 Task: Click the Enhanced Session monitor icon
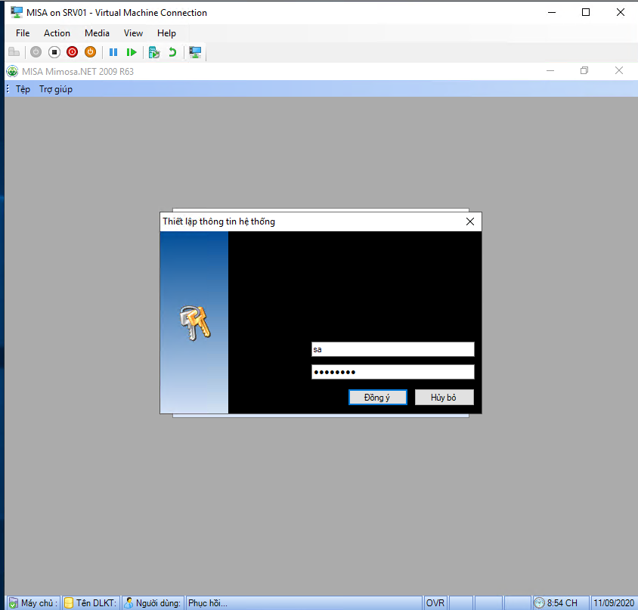(195, 52)
